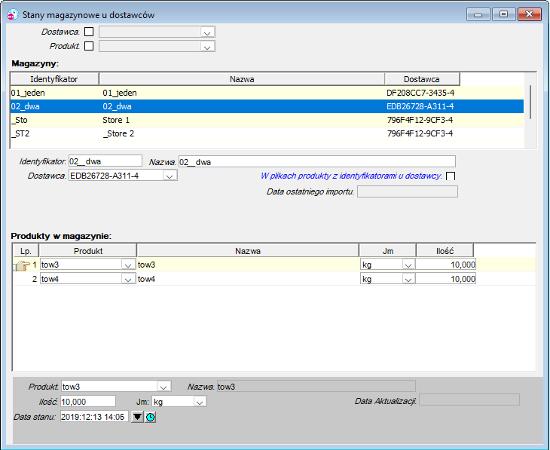The height and width of the screenshot is (450, 550).
Task: Click the Store 1 name cell
Action: (x=116, y=120)
